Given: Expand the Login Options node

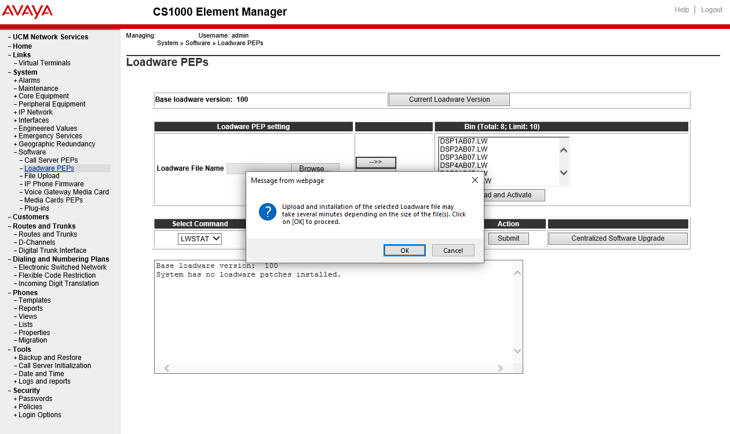Looking at the screenshot, I should click(16, 415).
